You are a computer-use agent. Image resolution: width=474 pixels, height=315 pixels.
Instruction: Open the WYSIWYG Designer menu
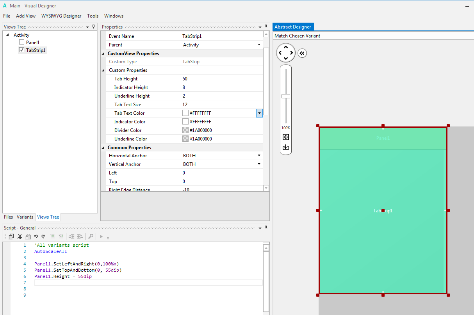click(x=61, y=16)
